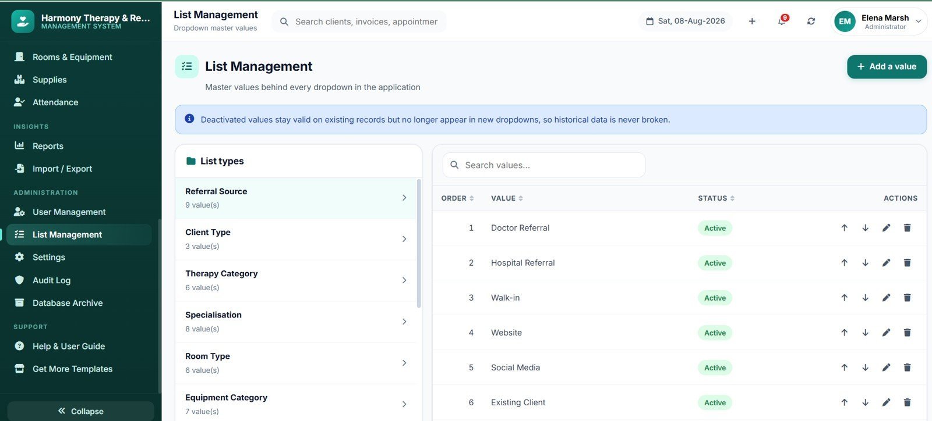Move Social Media value down
The width and height of the screenshot is (932, 421).
pyautogui.click(x=865, y=368)
